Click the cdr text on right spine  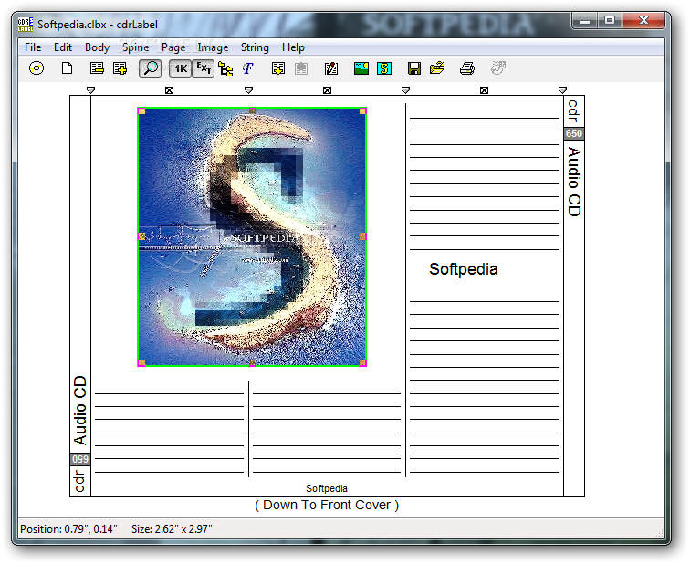point(573,110)
